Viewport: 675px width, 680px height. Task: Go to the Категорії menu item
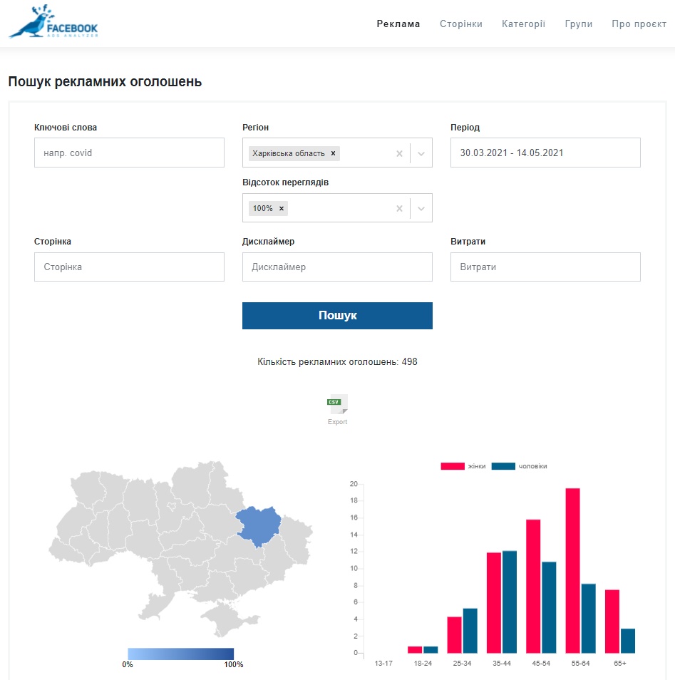523,24
